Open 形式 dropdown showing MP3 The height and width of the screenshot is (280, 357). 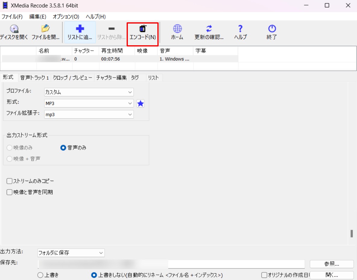click(x=89, y=103)
